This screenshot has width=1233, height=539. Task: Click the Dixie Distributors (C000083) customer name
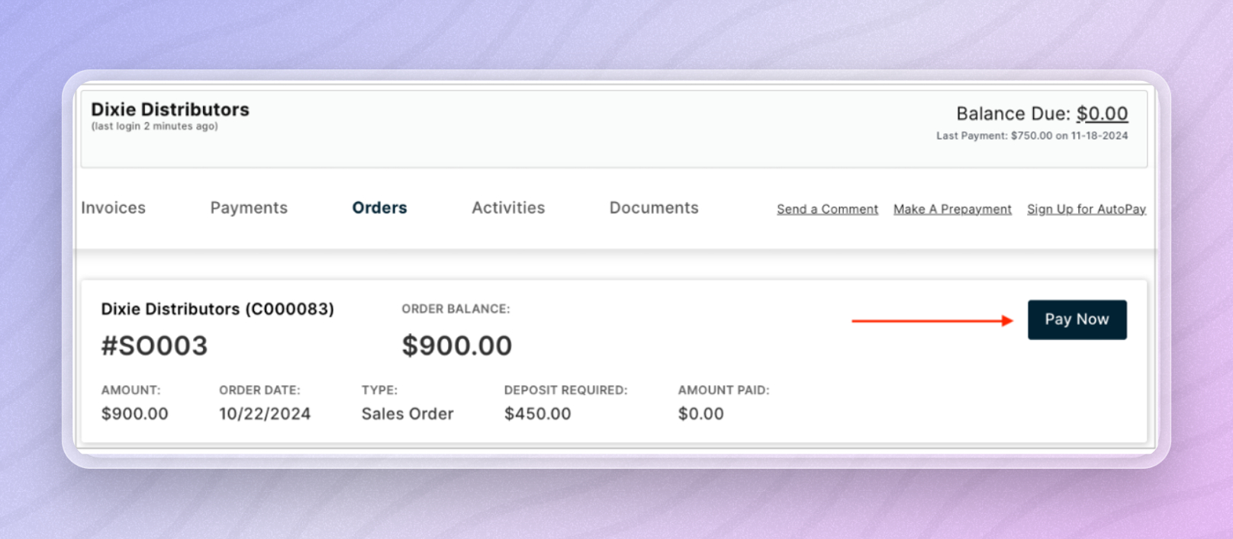217,309
